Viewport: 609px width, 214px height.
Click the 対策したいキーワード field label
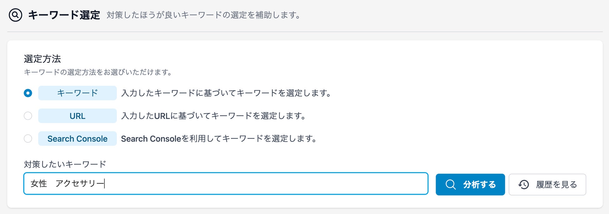(65, 164)
